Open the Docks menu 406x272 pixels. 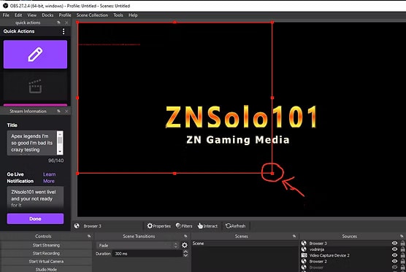point(47,15)
